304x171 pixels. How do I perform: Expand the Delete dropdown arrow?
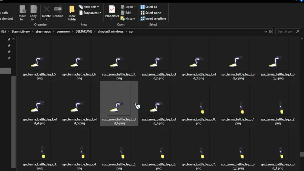(x=46, y=19)
